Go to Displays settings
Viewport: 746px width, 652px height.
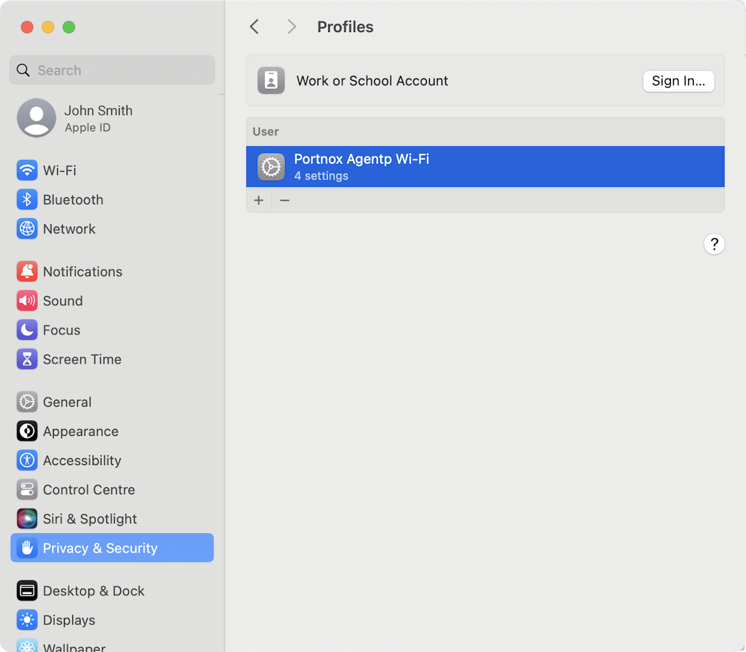pyautogui.click(x=112, y=620)
